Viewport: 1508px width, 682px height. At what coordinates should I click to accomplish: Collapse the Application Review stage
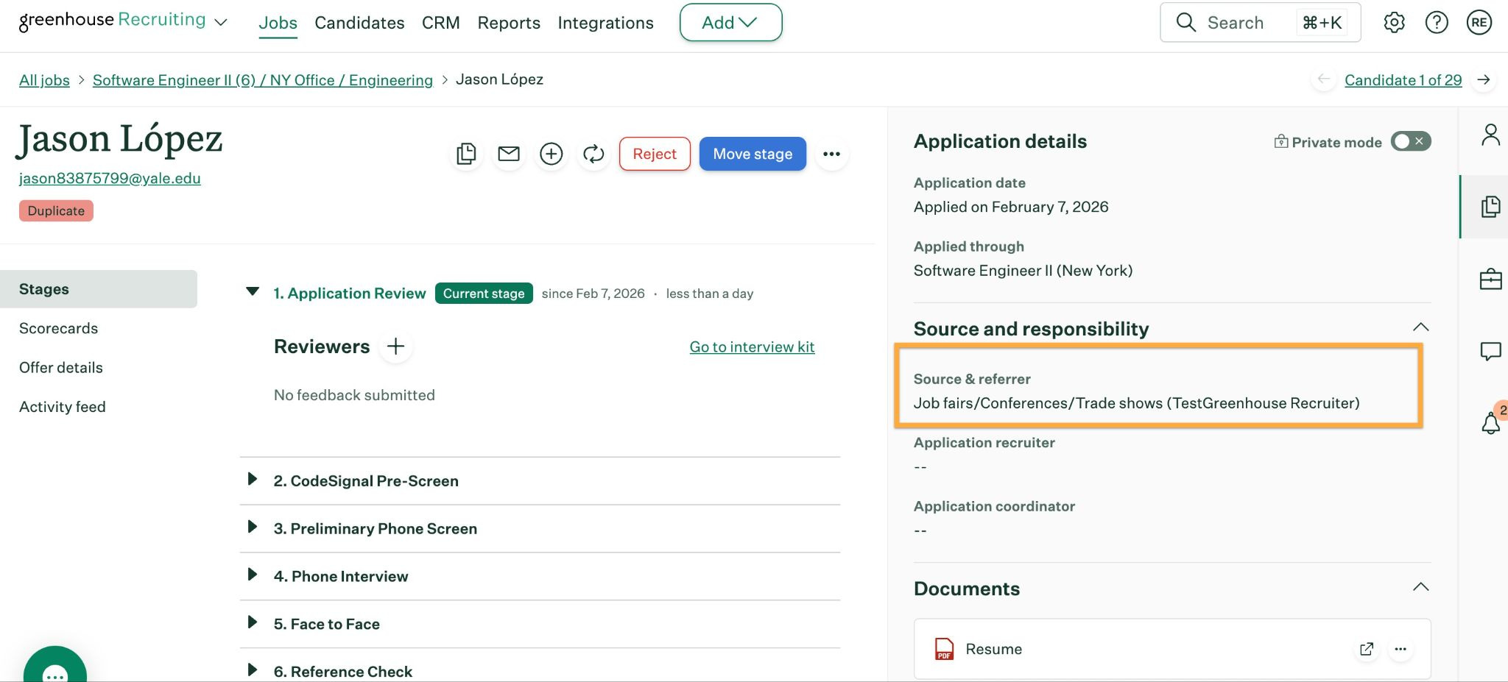tap(253, 292)
